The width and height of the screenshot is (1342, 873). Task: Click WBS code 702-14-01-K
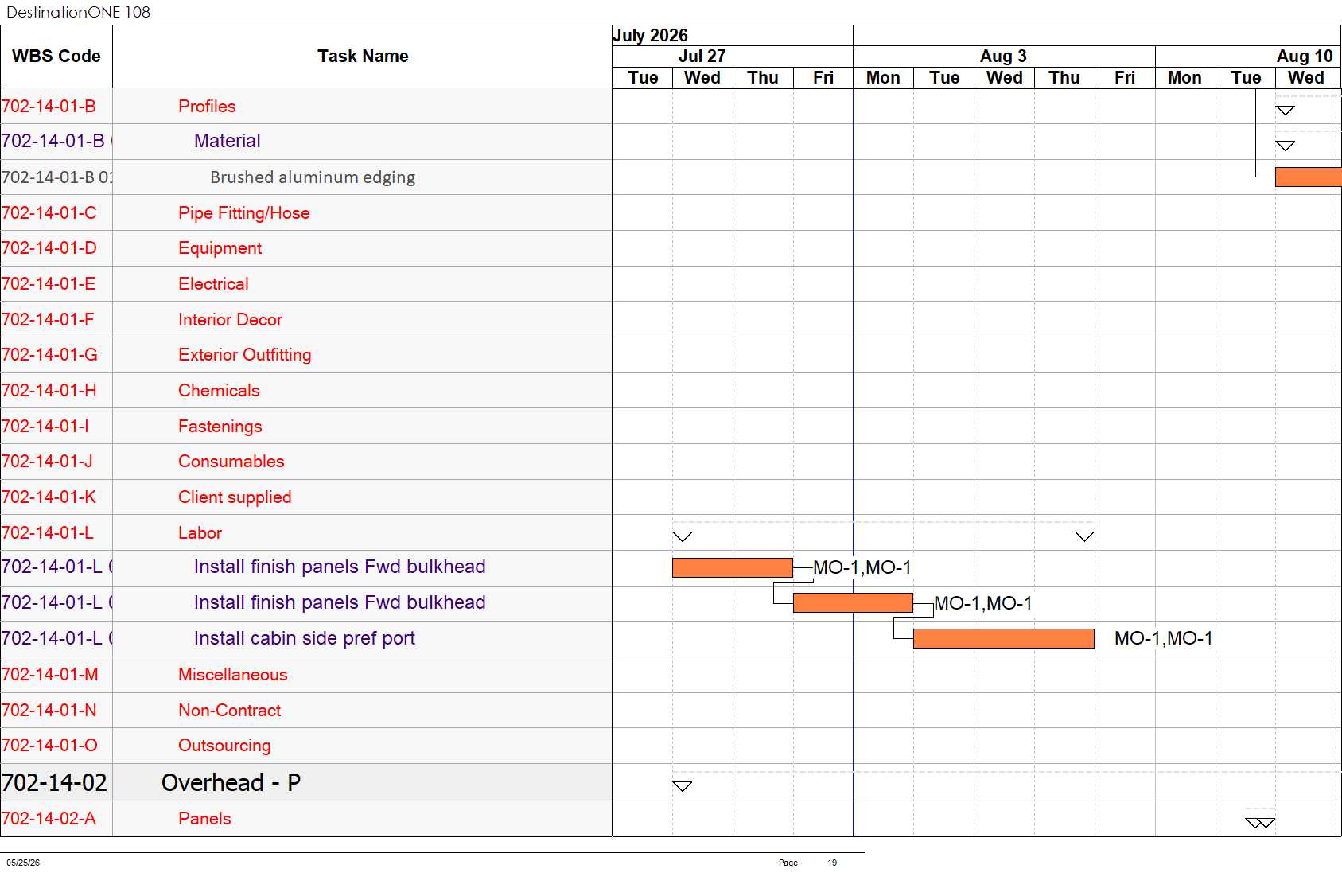point(49,497)
